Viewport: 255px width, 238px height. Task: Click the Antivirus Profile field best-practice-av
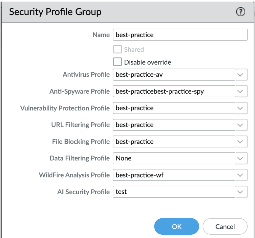(x=174, y=75)
